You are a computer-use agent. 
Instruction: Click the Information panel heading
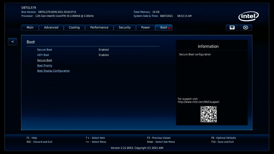coord(208,47)
